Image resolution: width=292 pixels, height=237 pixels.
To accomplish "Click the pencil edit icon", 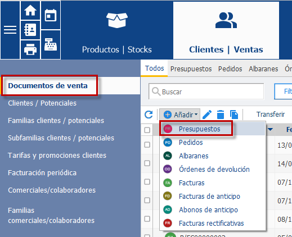I will tap(207, 115).
